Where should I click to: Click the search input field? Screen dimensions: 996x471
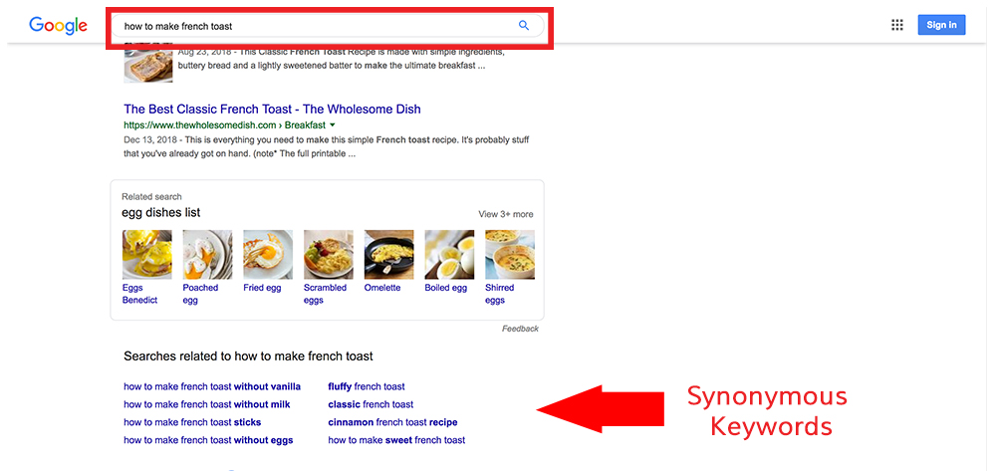coord(328,26)
